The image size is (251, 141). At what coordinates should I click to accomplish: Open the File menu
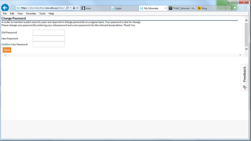[5, 13]
